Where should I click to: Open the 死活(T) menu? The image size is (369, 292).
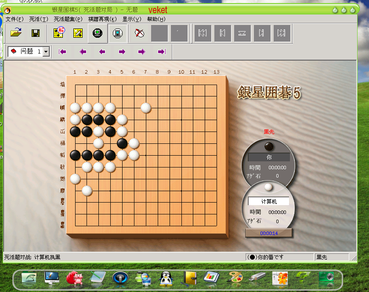click(39, 19)
